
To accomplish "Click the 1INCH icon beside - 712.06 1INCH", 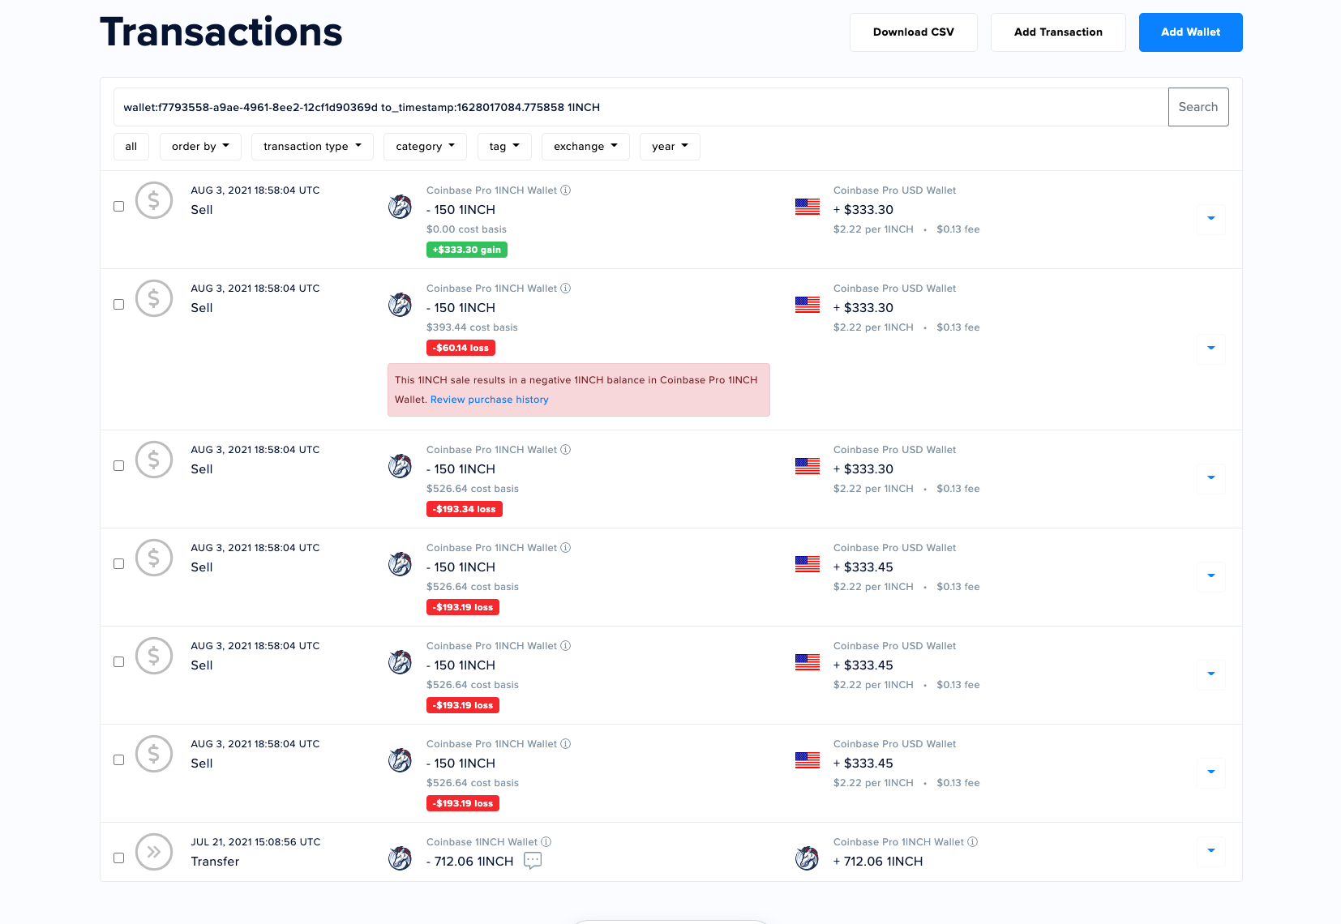I will (400, 858).
